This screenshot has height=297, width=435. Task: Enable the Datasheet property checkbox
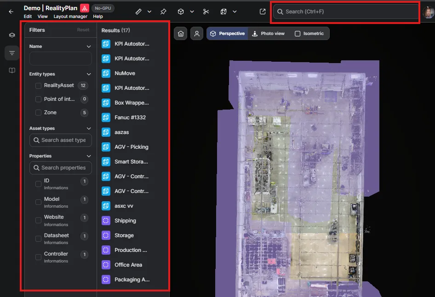(x=38, y=239)
